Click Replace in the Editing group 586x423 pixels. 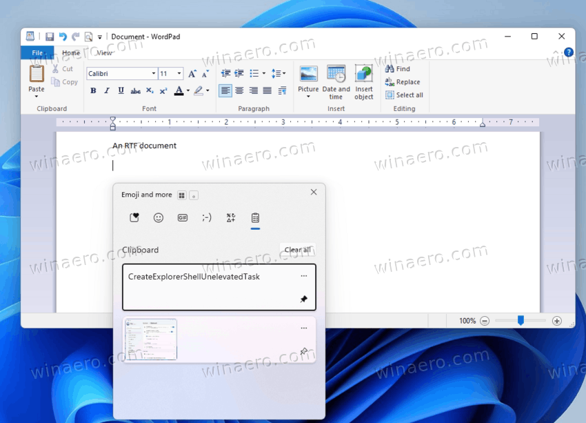click(x=403, y=82)
